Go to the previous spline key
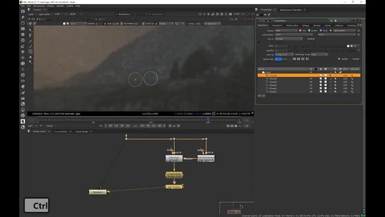The width and height of the screenshot is (385, 217). [x=294, y=59]
